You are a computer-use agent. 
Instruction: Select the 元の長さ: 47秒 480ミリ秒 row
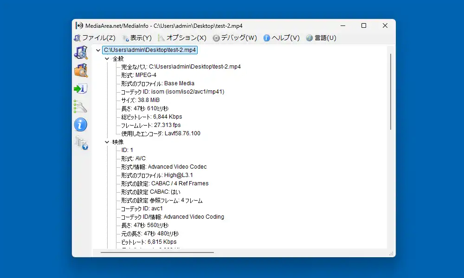tap(150, 234)
